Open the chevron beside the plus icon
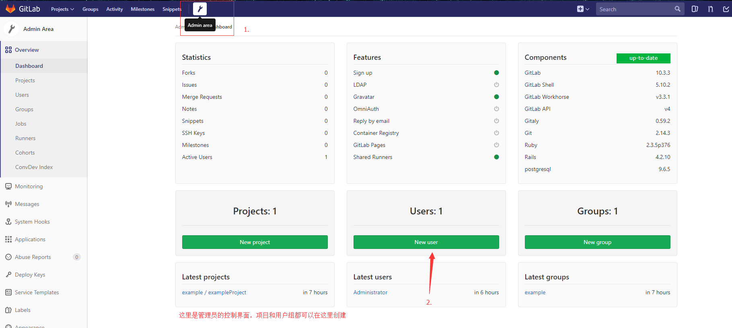 (588, 9)
